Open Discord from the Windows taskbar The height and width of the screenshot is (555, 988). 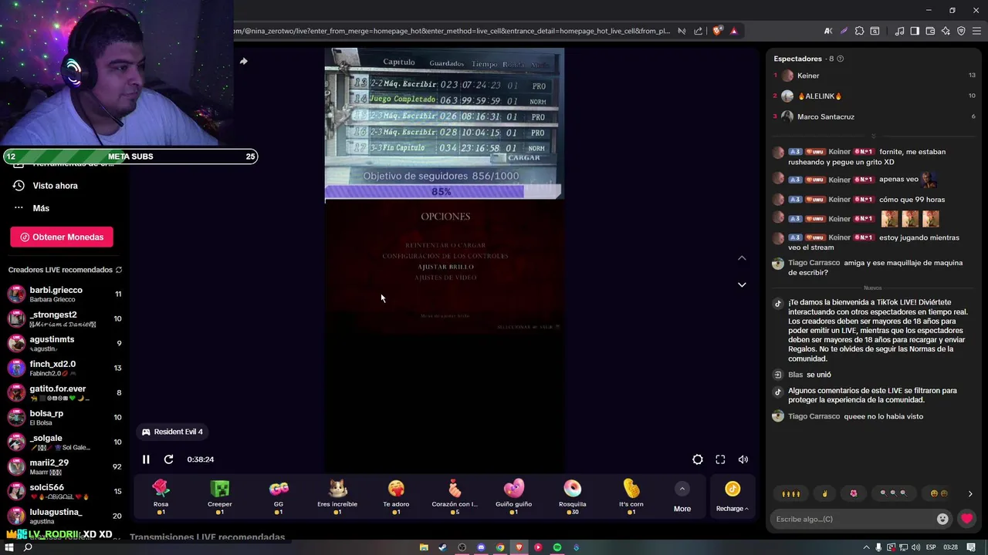coord(481,547)
